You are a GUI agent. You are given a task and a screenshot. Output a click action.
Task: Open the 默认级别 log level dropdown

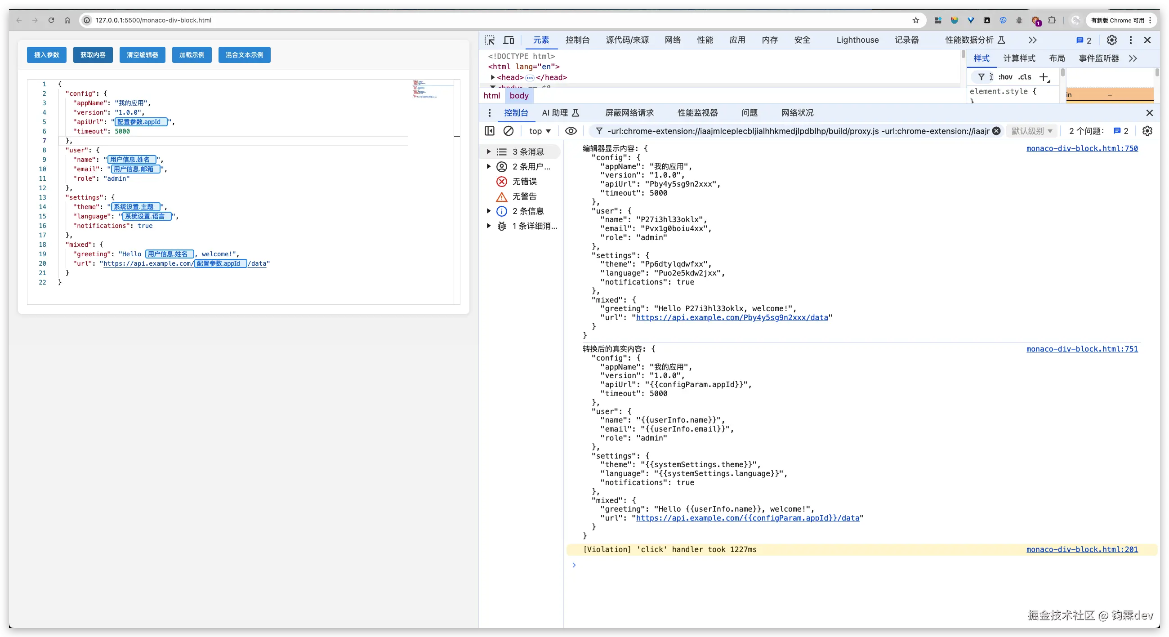(x=1031, y=131)
